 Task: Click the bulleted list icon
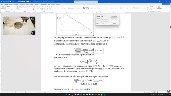[x=37, y=7]
